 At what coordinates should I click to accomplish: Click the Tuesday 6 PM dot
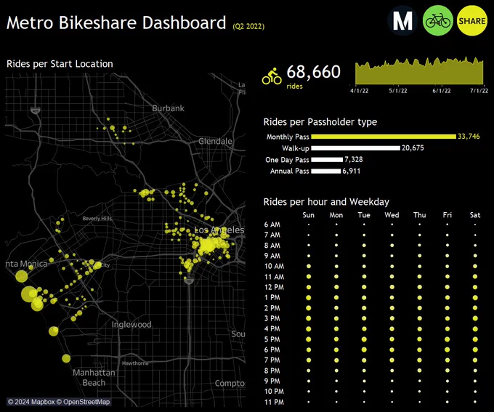coord(364,350)
